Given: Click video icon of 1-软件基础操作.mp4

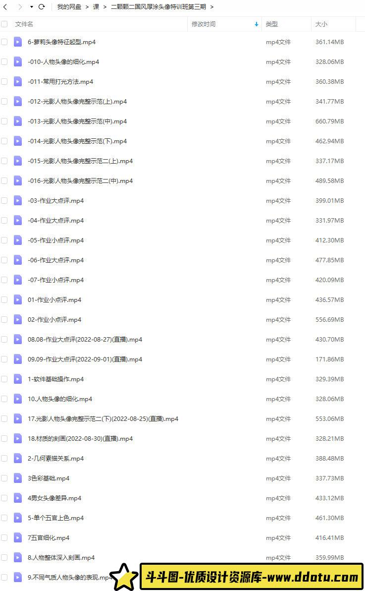Looking at the screenshot, I should [18, 379].
